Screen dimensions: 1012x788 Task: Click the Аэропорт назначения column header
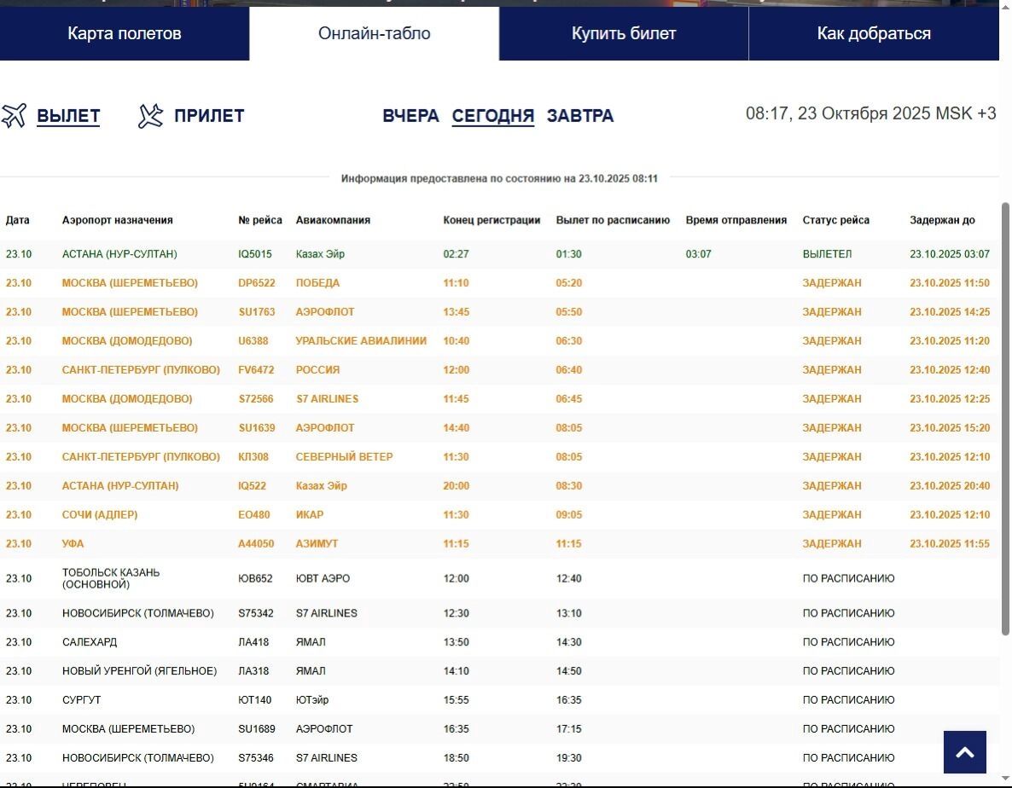pos(118,220)
